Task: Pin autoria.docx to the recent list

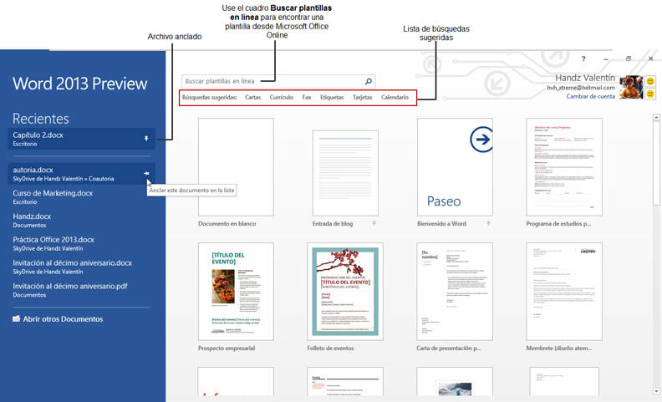Action: (146, 173)
